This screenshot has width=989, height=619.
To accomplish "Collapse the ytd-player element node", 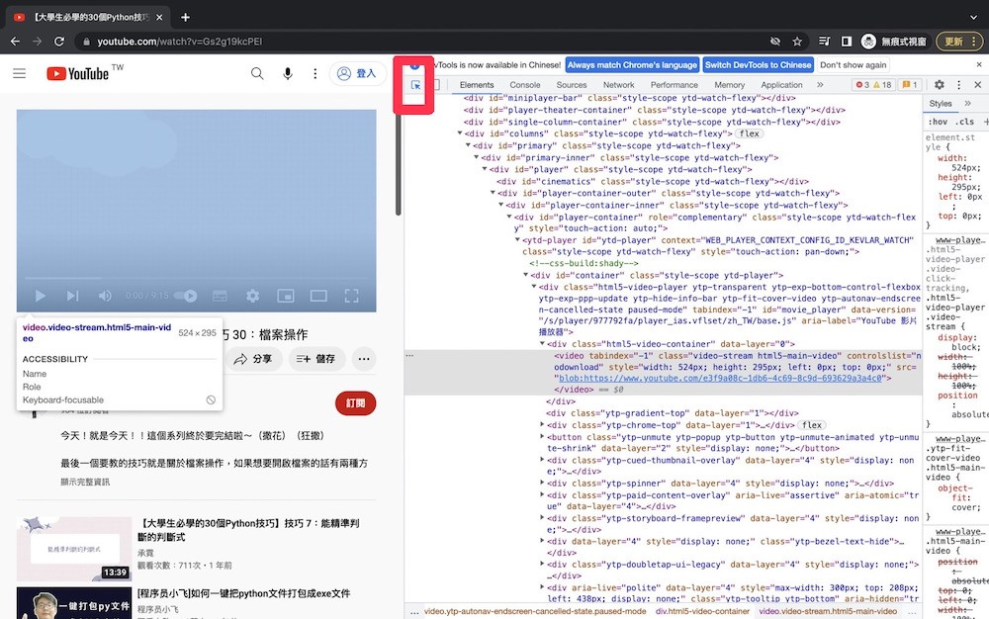I will pyautogui.click(x=517, y=240).
